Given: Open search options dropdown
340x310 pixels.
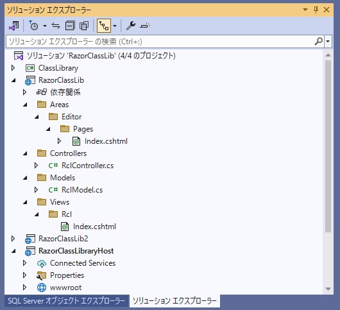Looking at the screenshot, I should point(328,41).
